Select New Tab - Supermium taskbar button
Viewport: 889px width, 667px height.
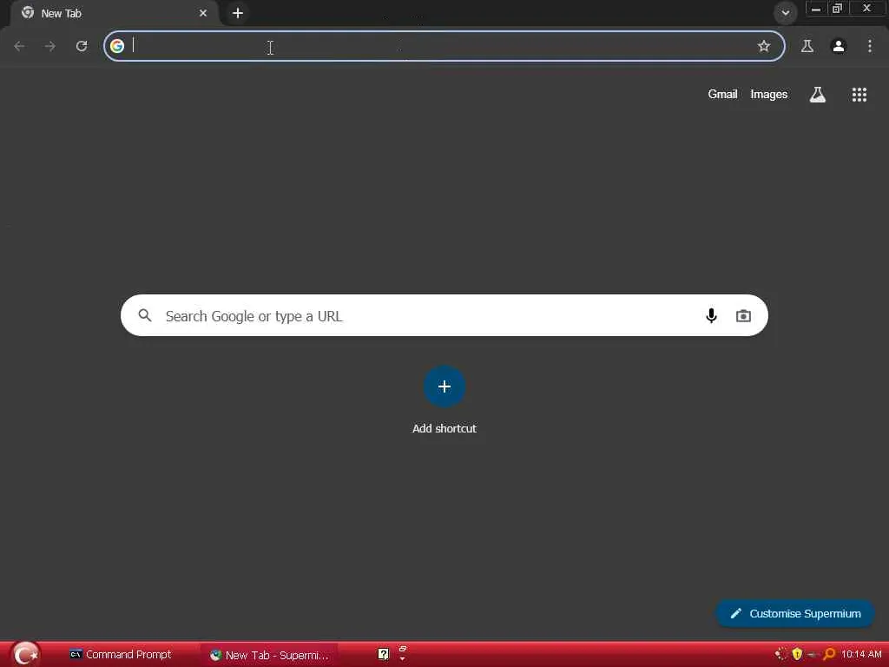269,655
